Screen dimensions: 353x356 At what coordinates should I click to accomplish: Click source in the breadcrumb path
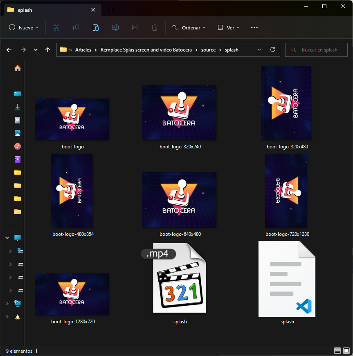[x=208, y=50]
